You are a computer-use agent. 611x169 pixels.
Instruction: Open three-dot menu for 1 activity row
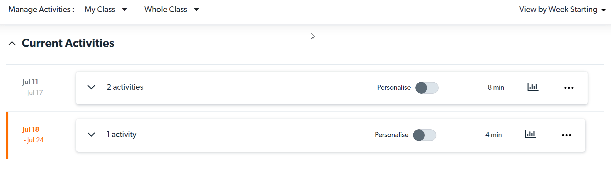coord(567,135)
